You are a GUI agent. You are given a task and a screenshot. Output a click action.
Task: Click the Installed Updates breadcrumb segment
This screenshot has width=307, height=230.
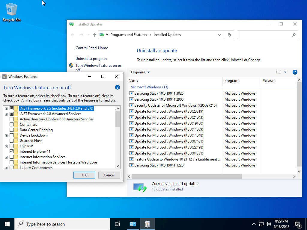[167, 35]
